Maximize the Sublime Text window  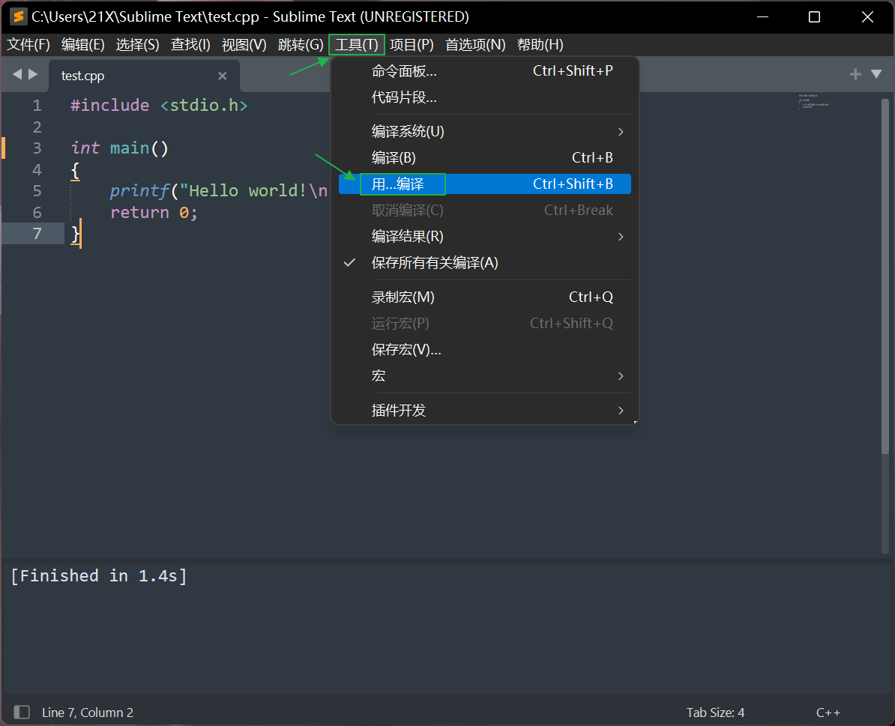click(815, 17)
